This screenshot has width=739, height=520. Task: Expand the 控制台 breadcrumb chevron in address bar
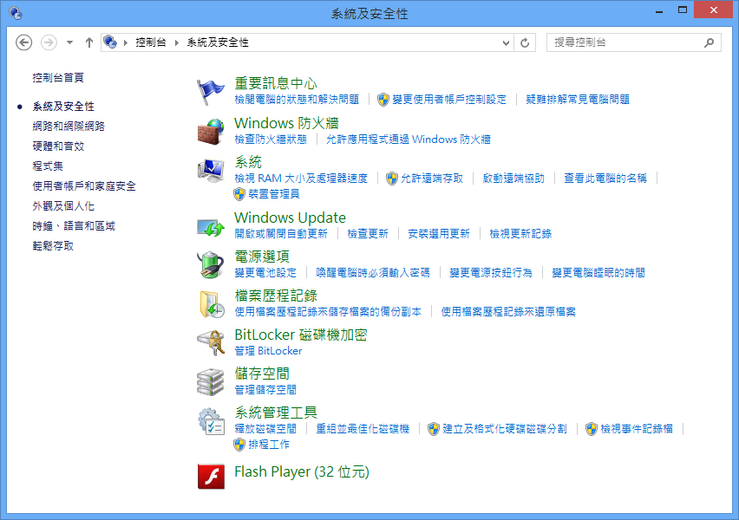[178, 42]
